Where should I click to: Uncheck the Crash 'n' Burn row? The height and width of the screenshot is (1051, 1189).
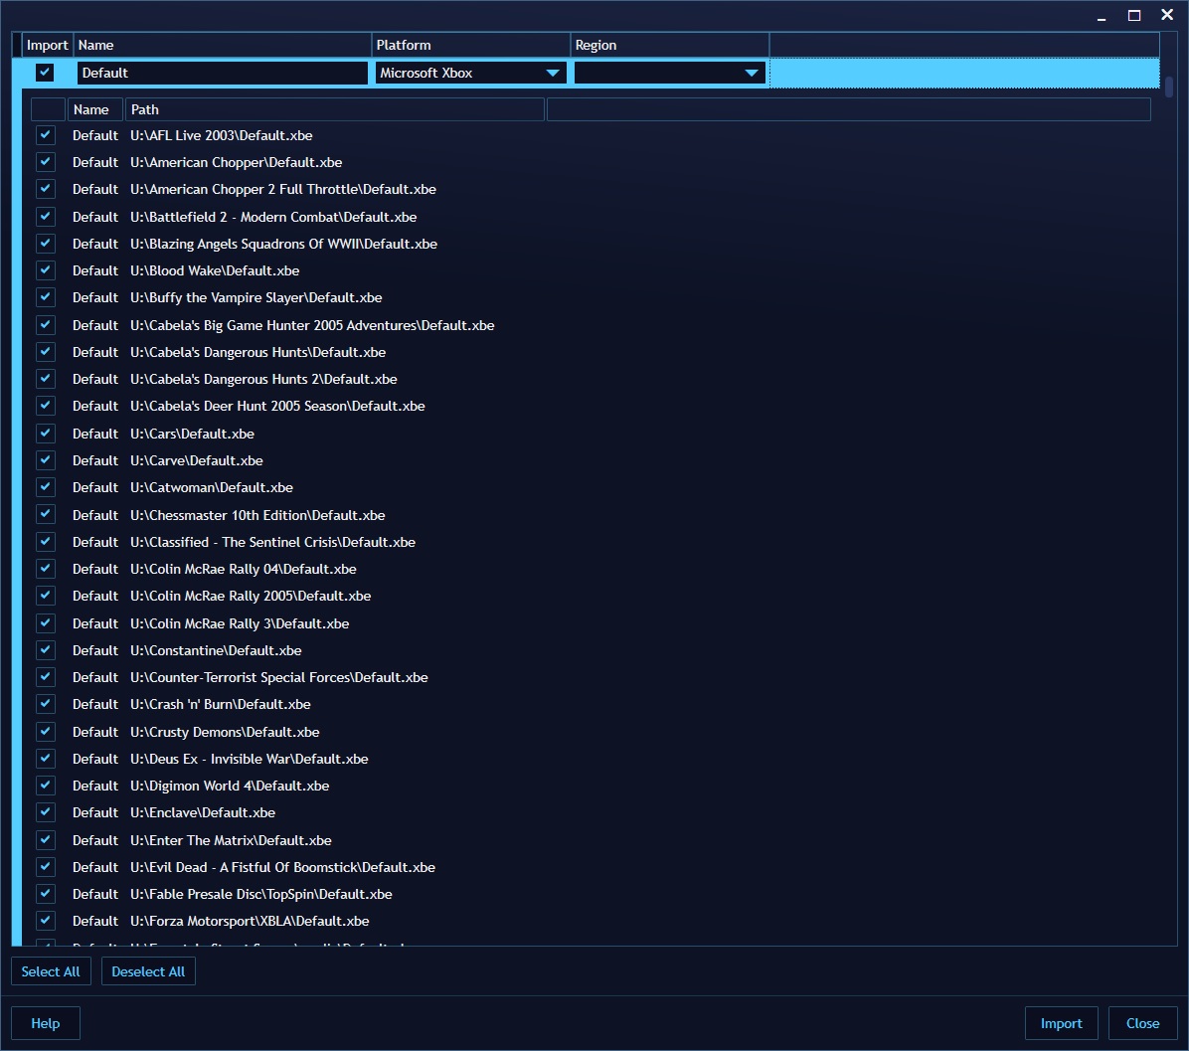46,704
